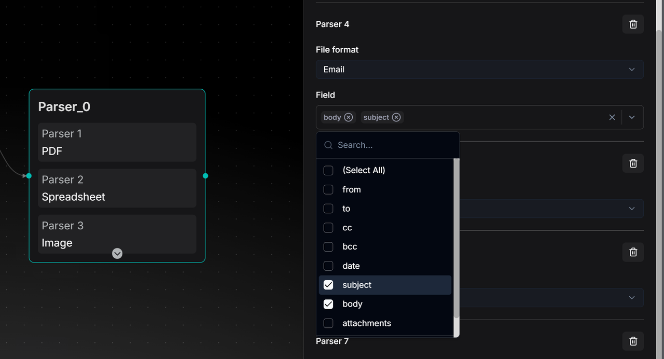Click the Parser_0 node's right output handle
The width and height of the screenshot is (664, 359).
205,176
